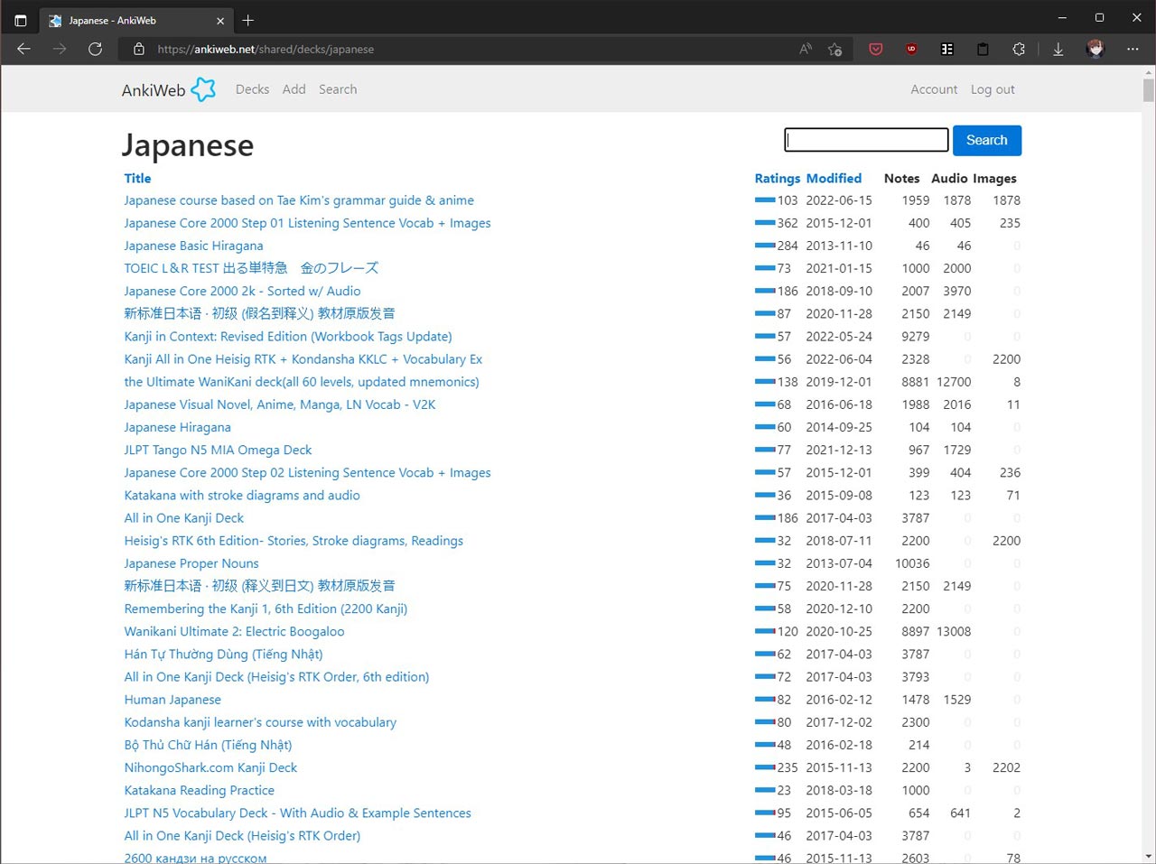Click the Japanese page heading

[x=188, y=145]
